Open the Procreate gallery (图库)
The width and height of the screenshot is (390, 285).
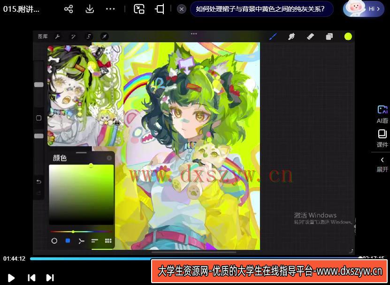pyautogui.click(x=43, y=37)
